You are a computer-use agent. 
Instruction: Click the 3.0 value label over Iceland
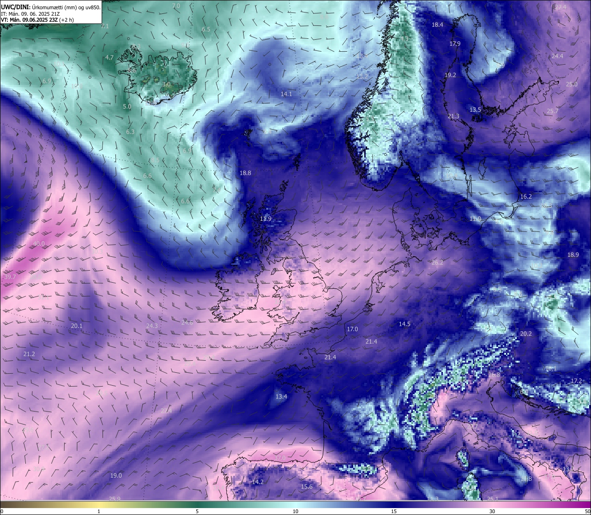[x=167, y=85]
